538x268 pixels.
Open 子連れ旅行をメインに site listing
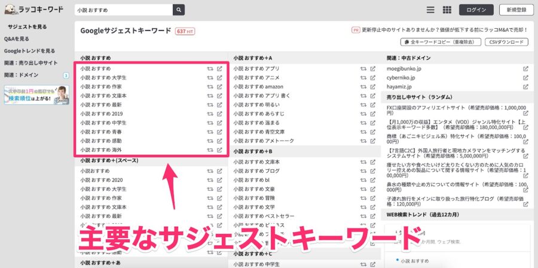(x=456, y=202)
